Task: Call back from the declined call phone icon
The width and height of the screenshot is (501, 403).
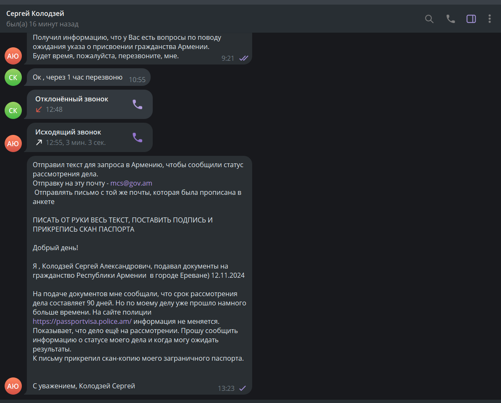Action: (x=137, y=104)
